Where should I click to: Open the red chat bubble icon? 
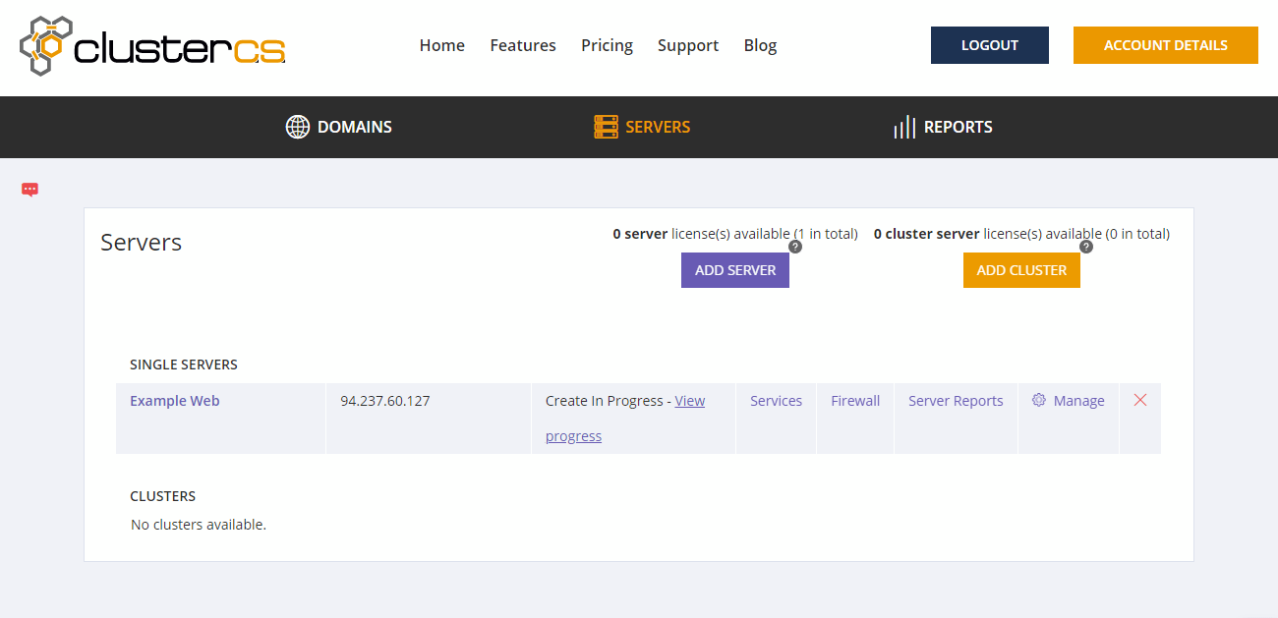29,190
